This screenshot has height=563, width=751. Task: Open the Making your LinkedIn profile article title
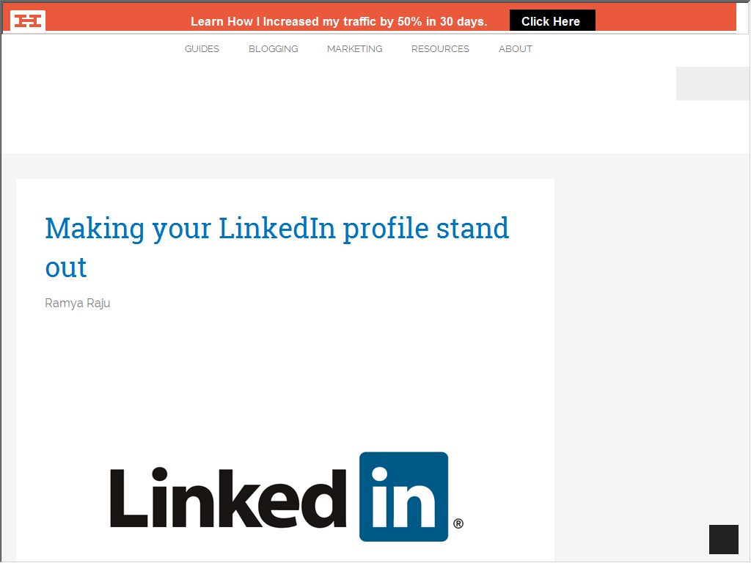(x=276, y=247)
